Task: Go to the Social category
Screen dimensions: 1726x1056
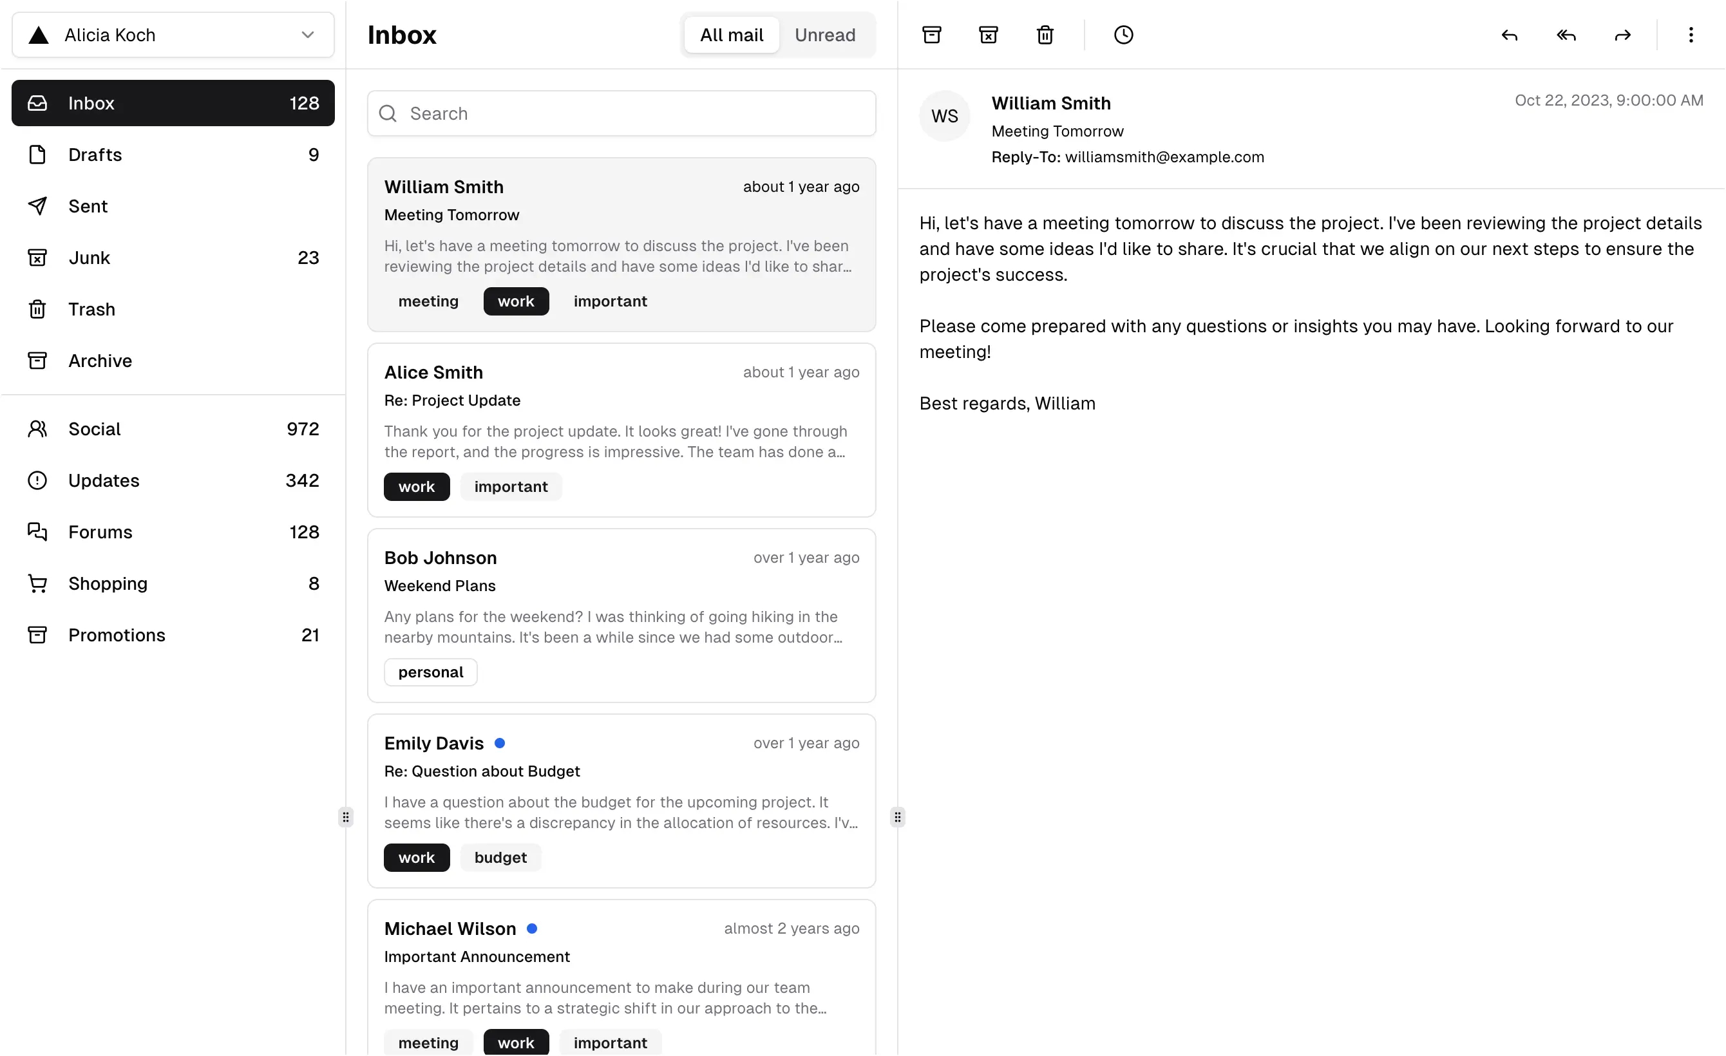Action: [173, 429]
